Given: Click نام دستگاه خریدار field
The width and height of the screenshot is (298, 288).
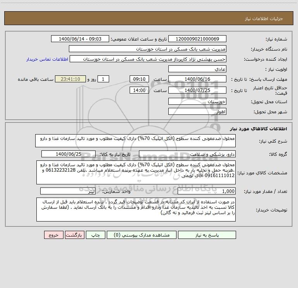Looking at the screenshot, I should pos(147,49).
